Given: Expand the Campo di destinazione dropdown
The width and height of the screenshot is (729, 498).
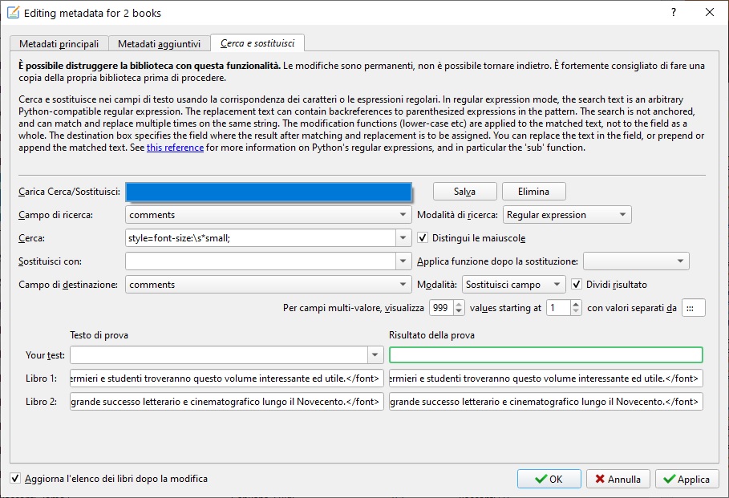Looking at the screenshot, I should coord(268,285).
